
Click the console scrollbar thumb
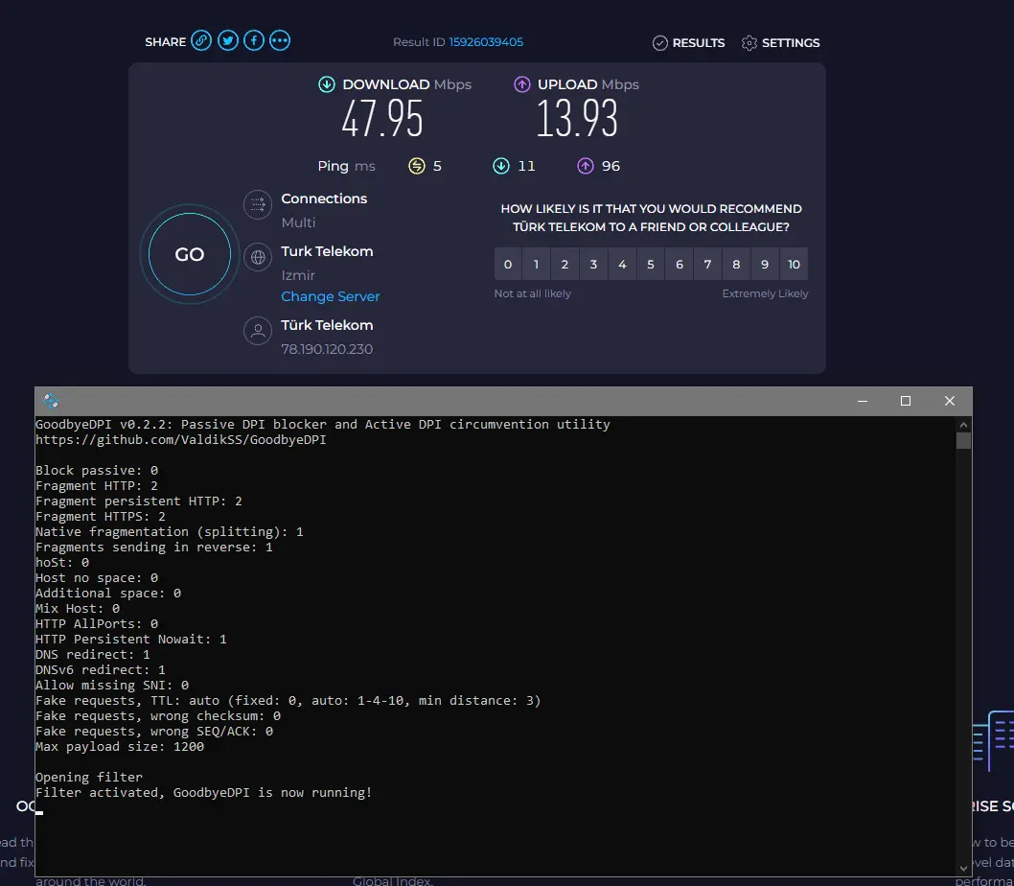coord(963,441)
